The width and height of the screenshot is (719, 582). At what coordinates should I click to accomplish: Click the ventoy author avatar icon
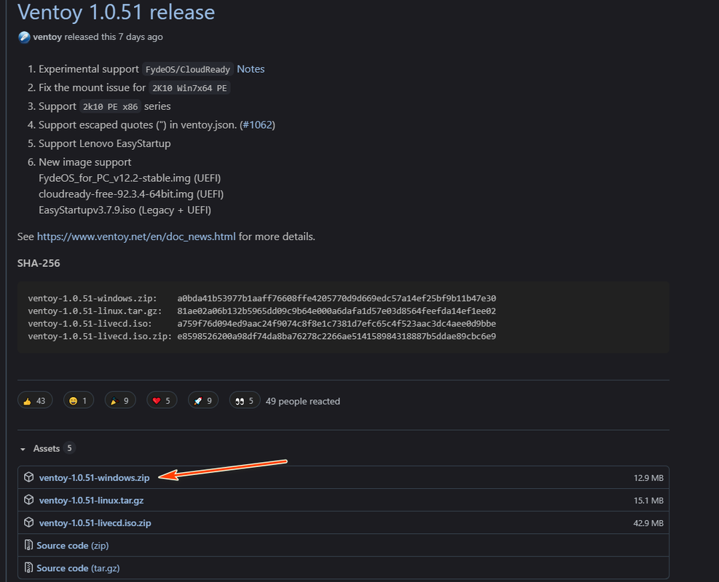24,37
